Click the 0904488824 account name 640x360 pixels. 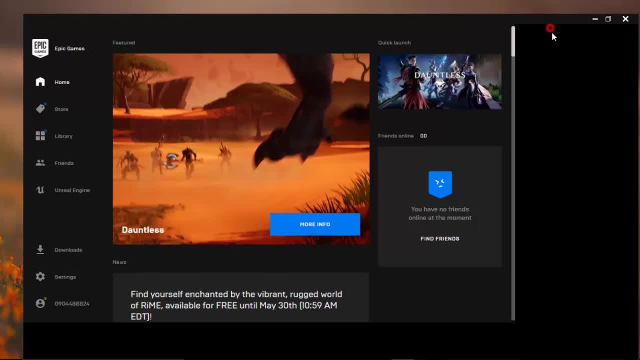point(72,304)
